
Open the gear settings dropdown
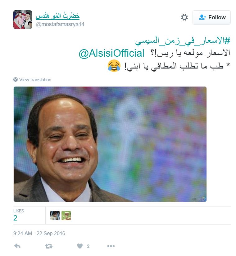[184, 17]
